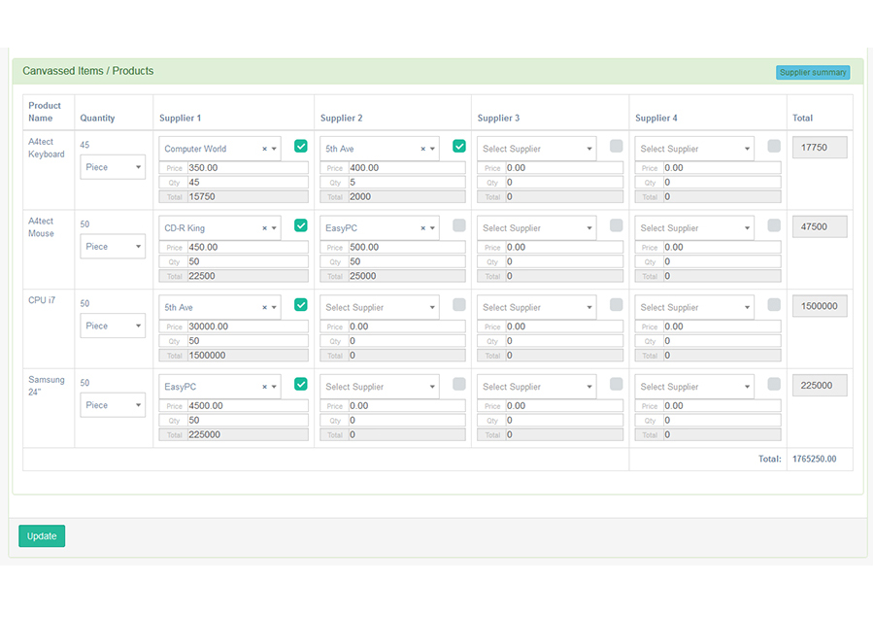Open Piece unit dropdown for A4tect Keyboard
This screenshot has width=874, height=618.
[113, 167]
